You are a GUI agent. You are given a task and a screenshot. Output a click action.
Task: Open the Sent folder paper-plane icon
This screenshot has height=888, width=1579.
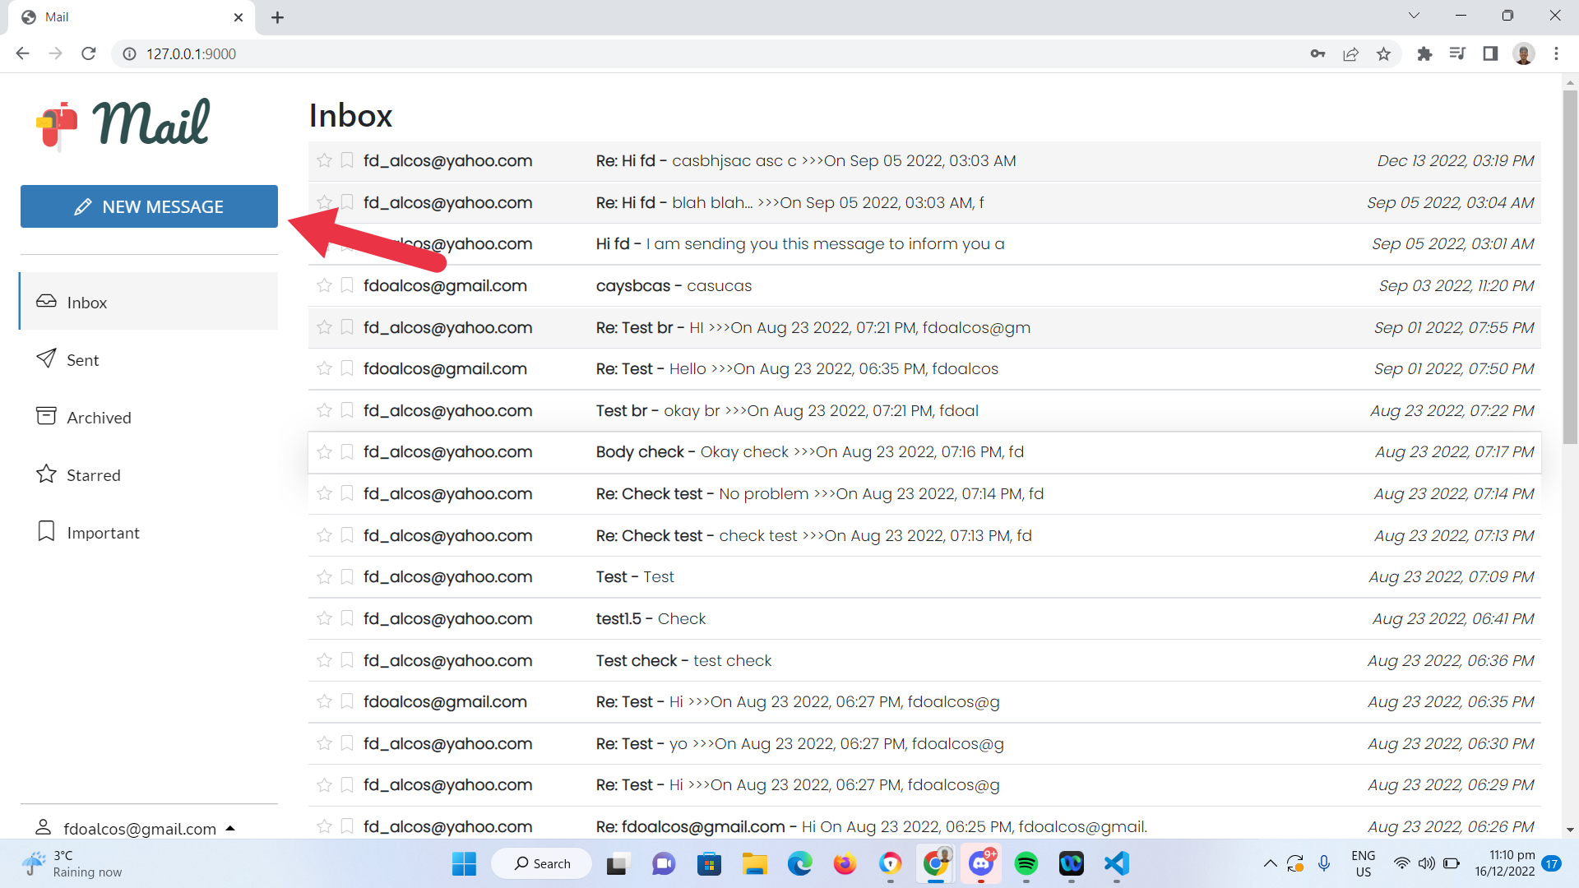tap(46, 358)
